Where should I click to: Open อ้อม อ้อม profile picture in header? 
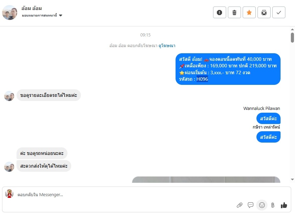[10, 12]
